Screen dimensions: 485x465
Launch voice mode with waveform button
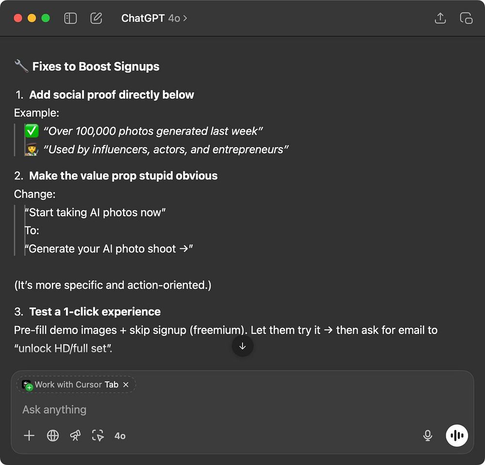tap(457, 435)
